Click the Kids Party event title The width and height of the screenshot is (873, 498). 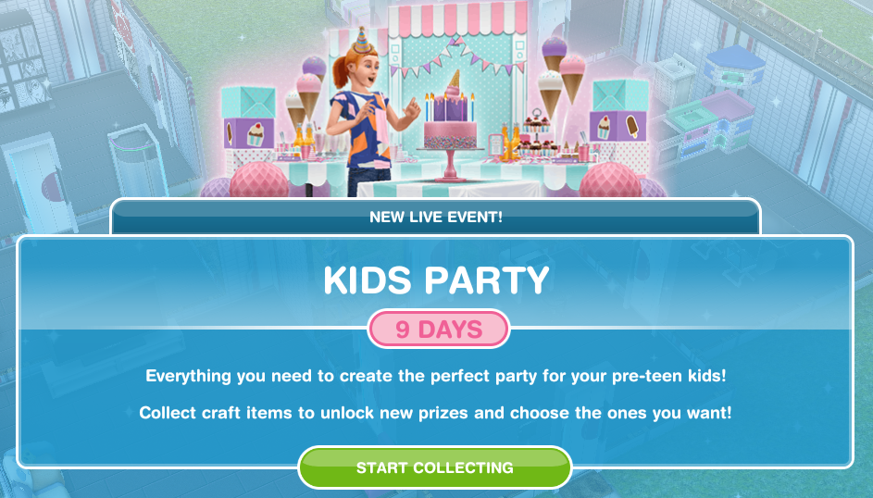point(437,280)
